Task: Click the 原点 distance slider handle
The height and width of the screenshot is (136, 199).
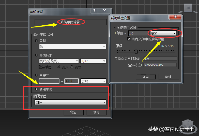Action: click(136, 51)
